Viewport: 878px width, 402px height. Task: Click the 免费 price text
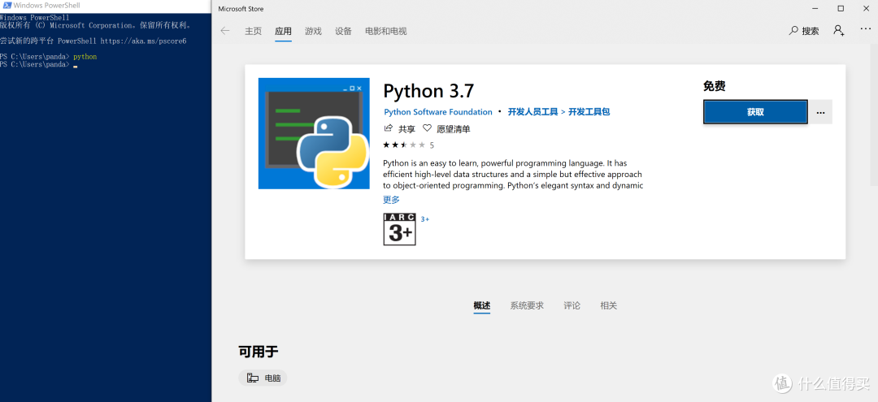[x=715, y=86]
